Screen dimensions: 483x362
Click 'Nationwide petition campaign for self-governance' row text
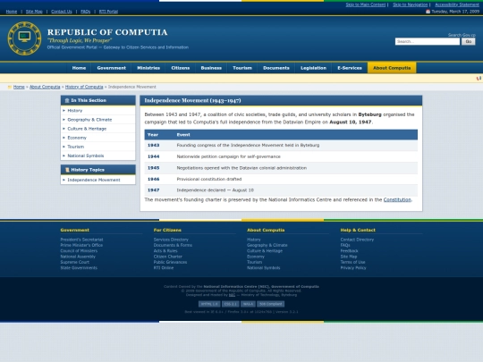(229, 156)
